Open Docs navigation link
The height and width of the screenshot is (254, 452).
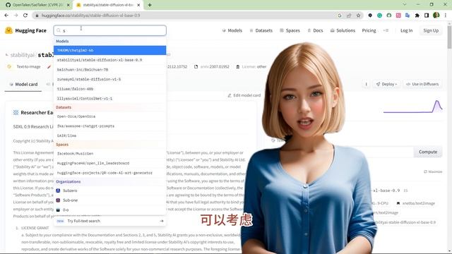point(315,30)
